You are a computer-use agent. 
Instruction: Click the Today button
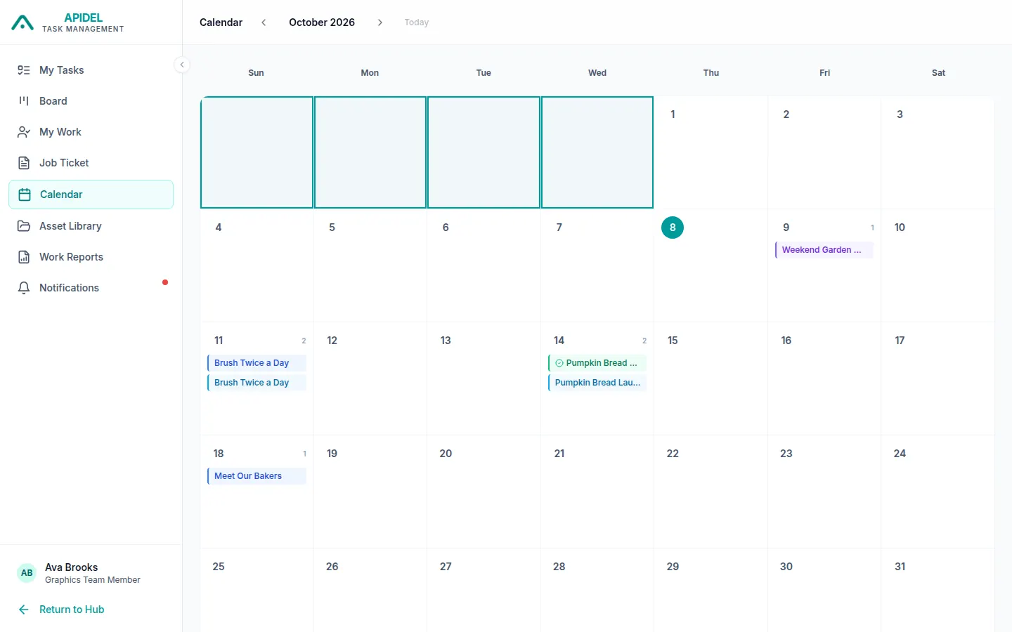point(417,22)
